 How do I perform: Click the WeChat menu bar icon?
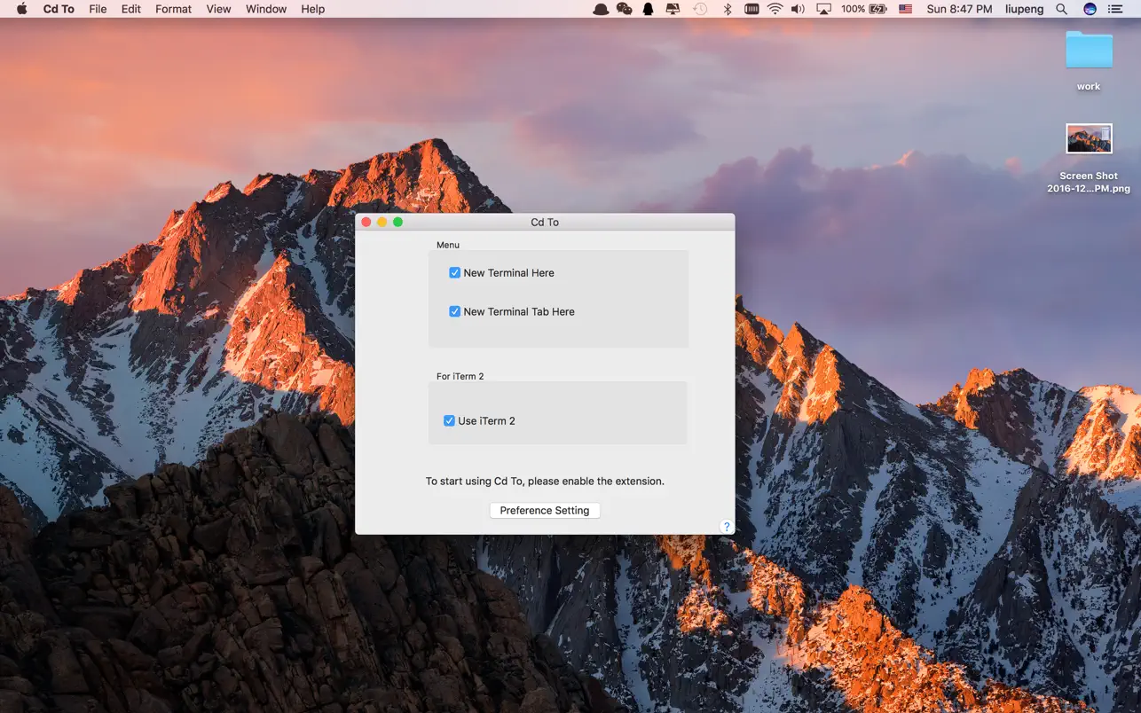point(625,9)
